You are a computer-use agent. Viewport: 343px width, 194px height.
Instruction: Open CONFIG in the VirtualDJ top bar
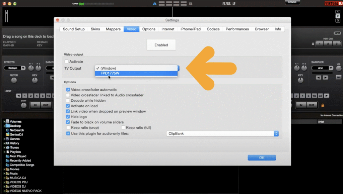292,2
